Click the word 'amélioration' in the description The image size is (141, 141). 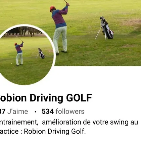(61, 122)
